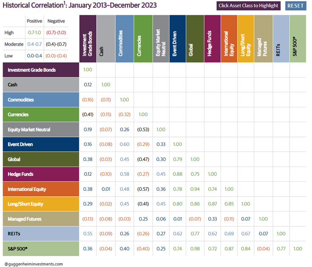Image resolution: width=312 pixels, height=267 pixels.
Task: Click the RESET button
Action: tap(295, 6)
